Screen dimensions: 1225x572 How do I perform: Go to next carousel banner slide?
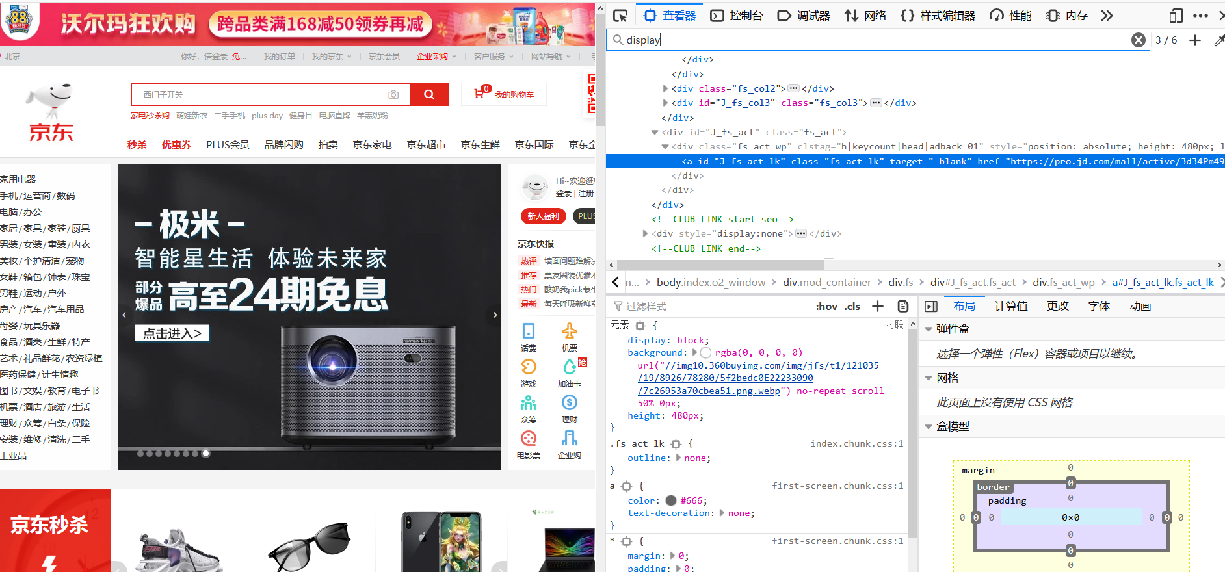pyautogui.click(x=495, y=315)
